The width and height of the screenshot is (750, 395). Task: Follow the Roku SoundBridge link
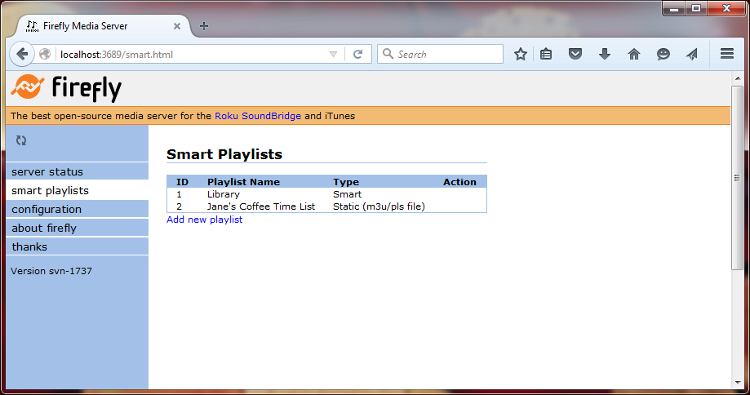[258, 116]
